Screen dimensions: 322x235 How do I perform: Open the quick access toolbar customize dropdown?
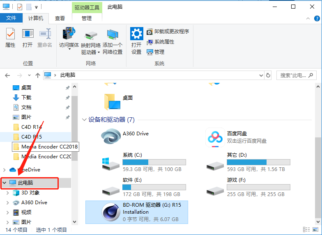(x=36, y=7)
